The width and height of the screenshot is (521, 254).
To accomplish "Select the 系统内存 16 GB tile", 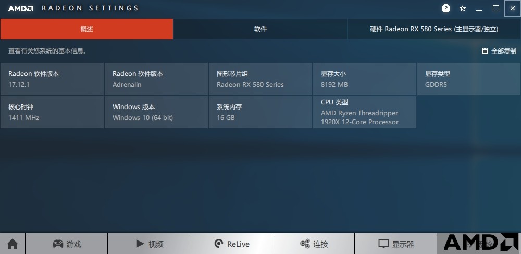I will (x=260, y=112).
